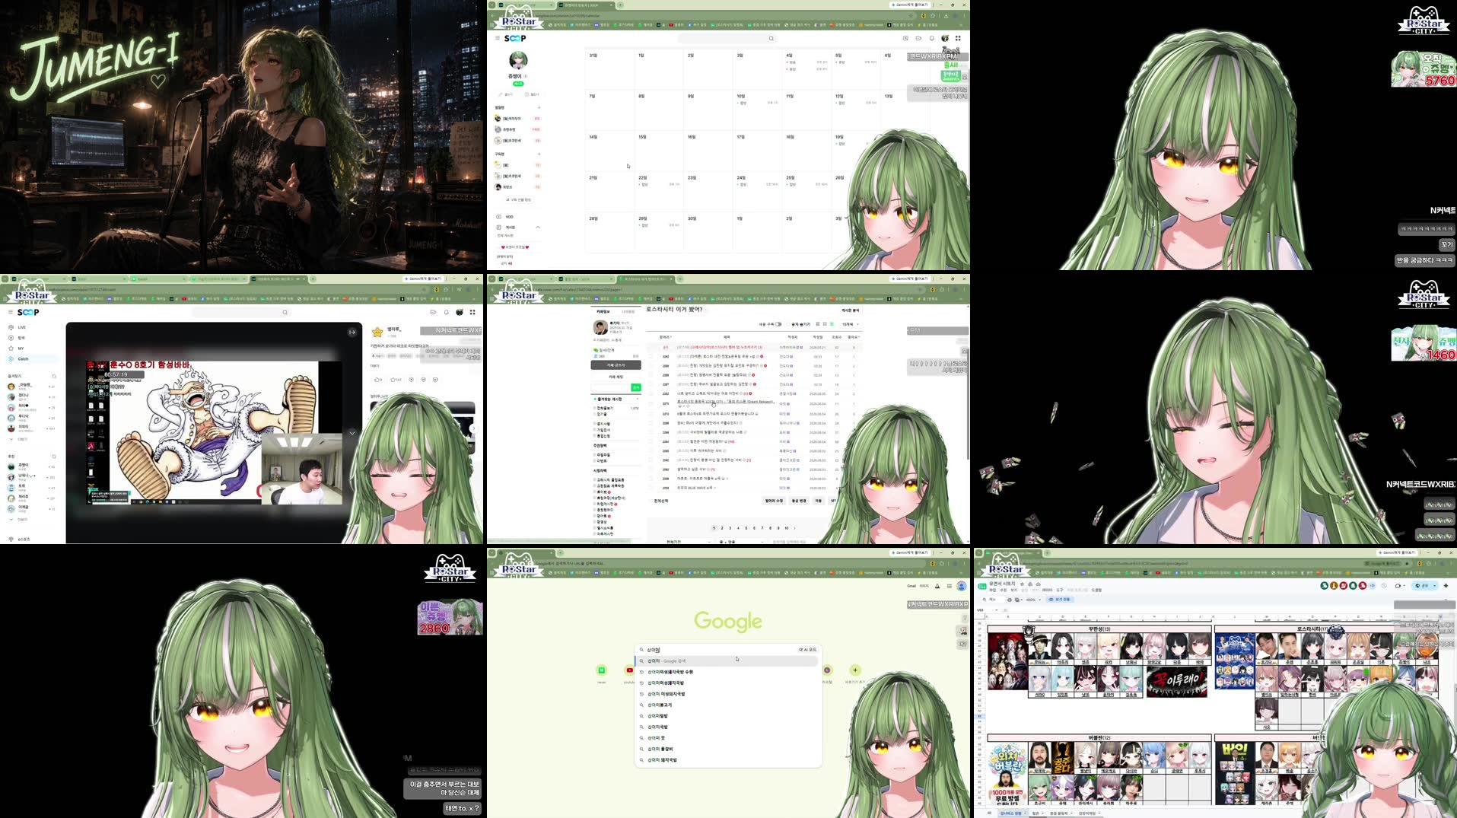Open streamer profile picture above 쥬멩이 name
The width and height of the screenshot is (1457, 818).
coord(518,60)
